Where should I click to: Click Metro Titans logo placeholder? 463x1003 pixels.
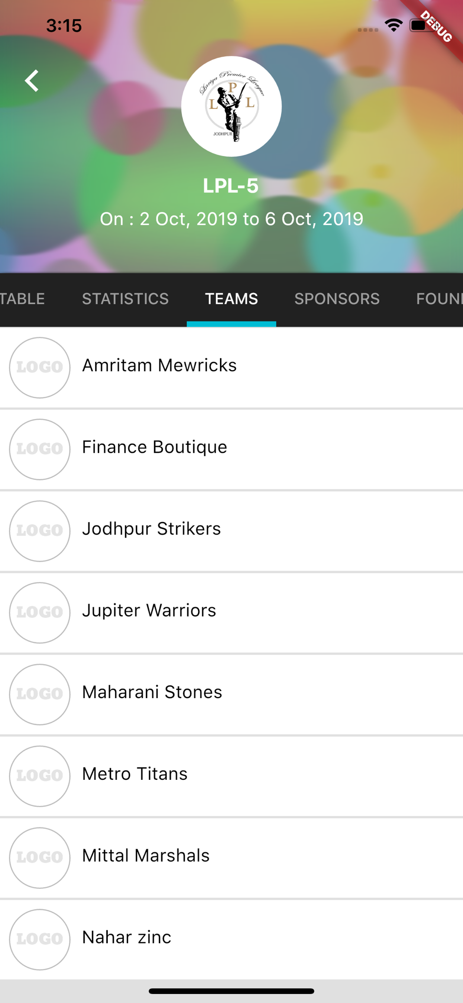(40, 776)
